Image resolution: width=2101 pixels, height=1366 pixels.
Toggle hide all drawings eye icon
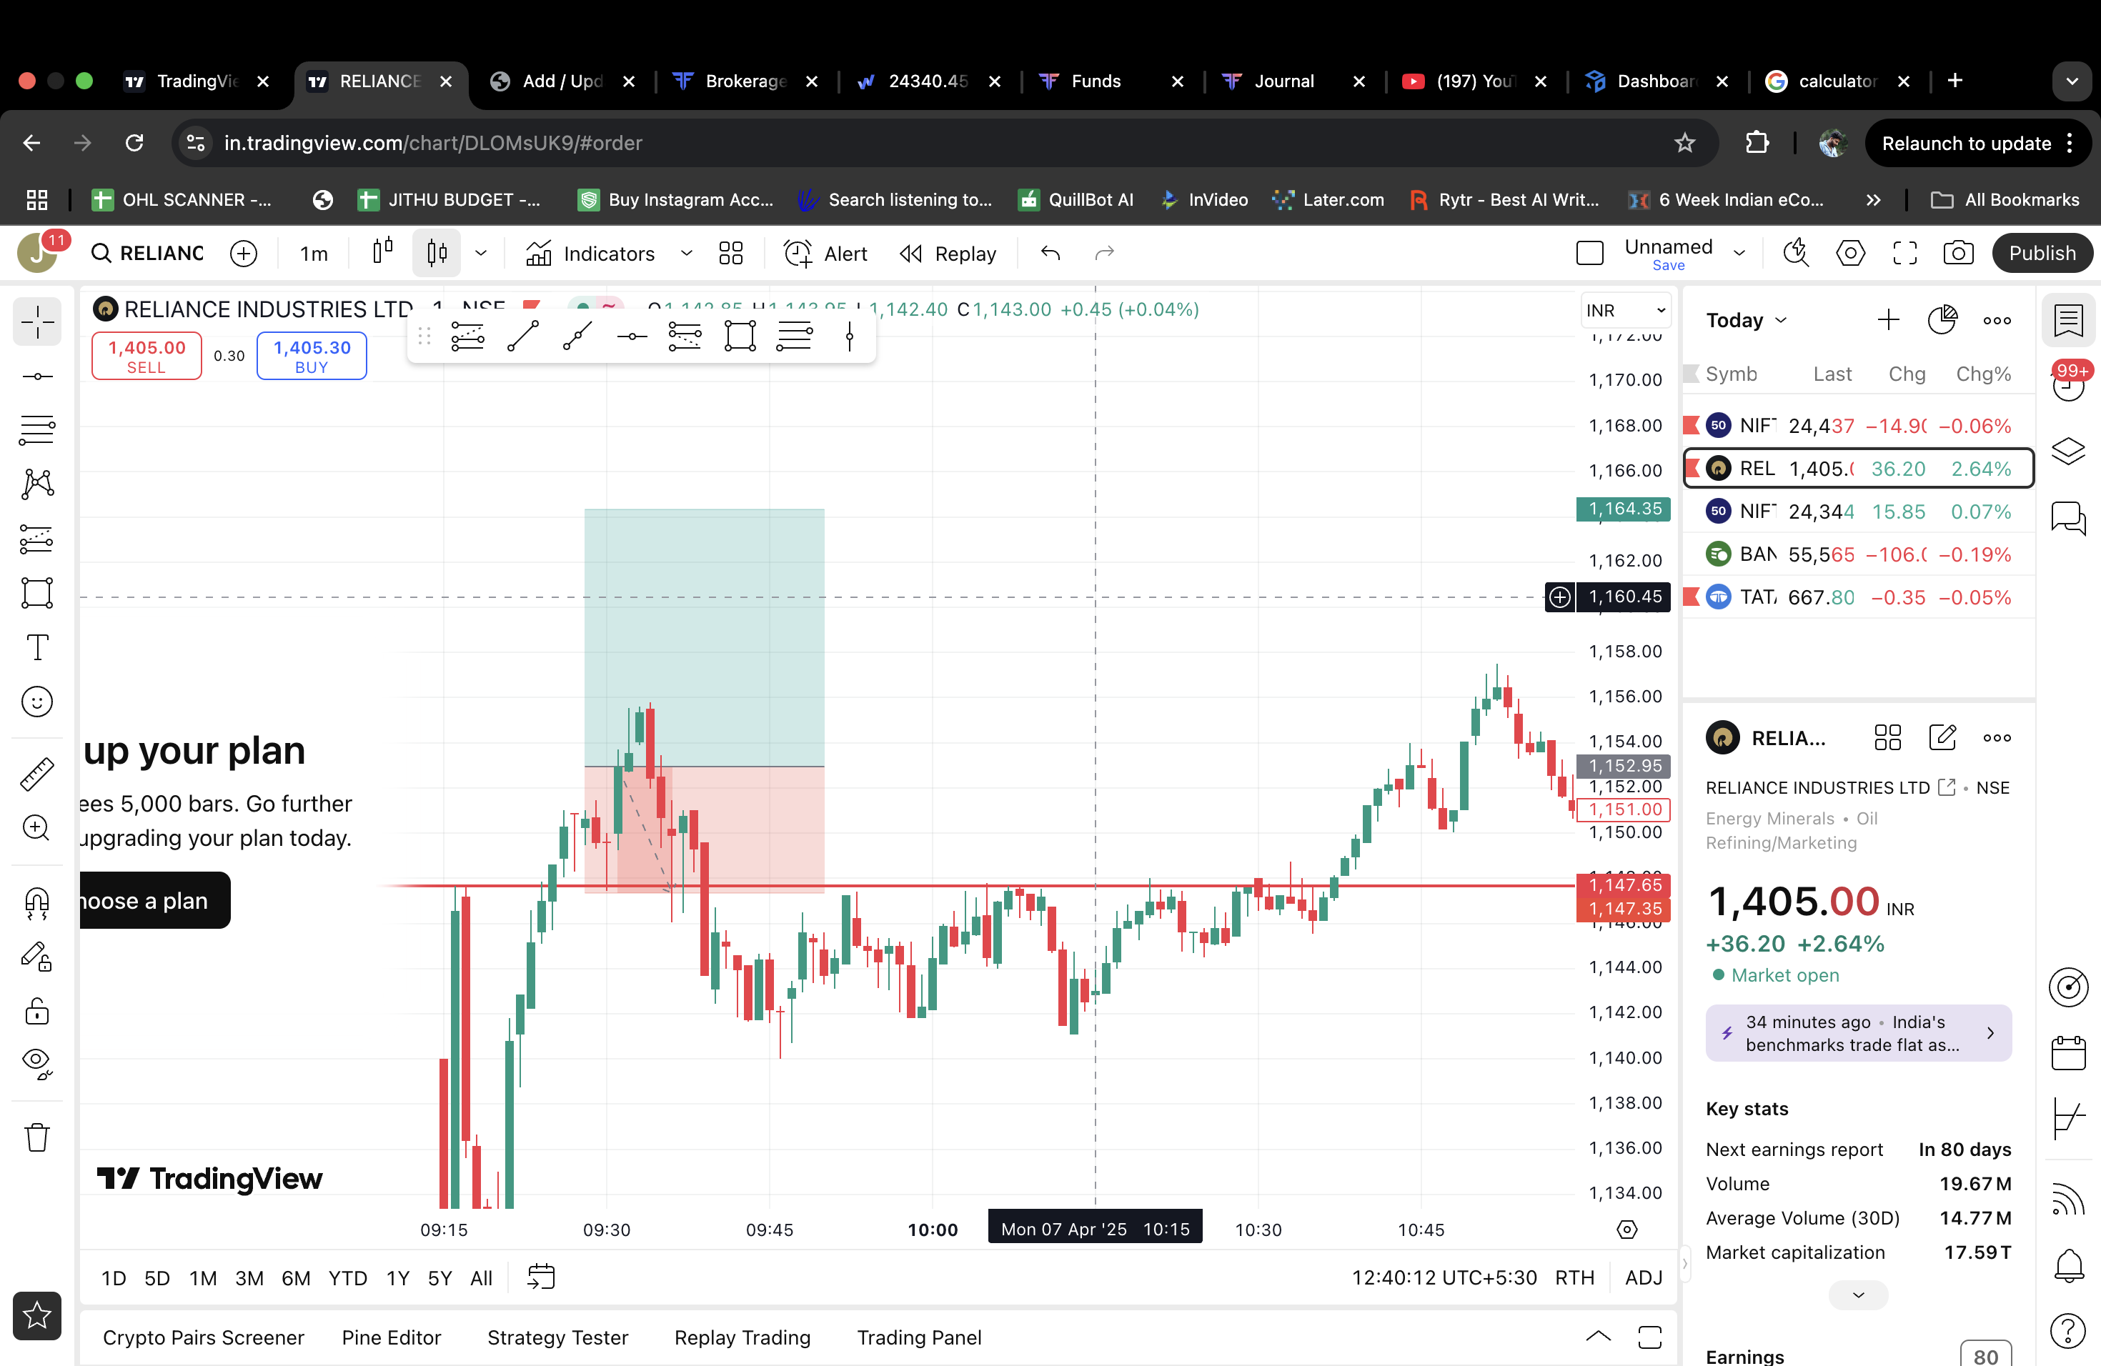[x=37, y=1062]
